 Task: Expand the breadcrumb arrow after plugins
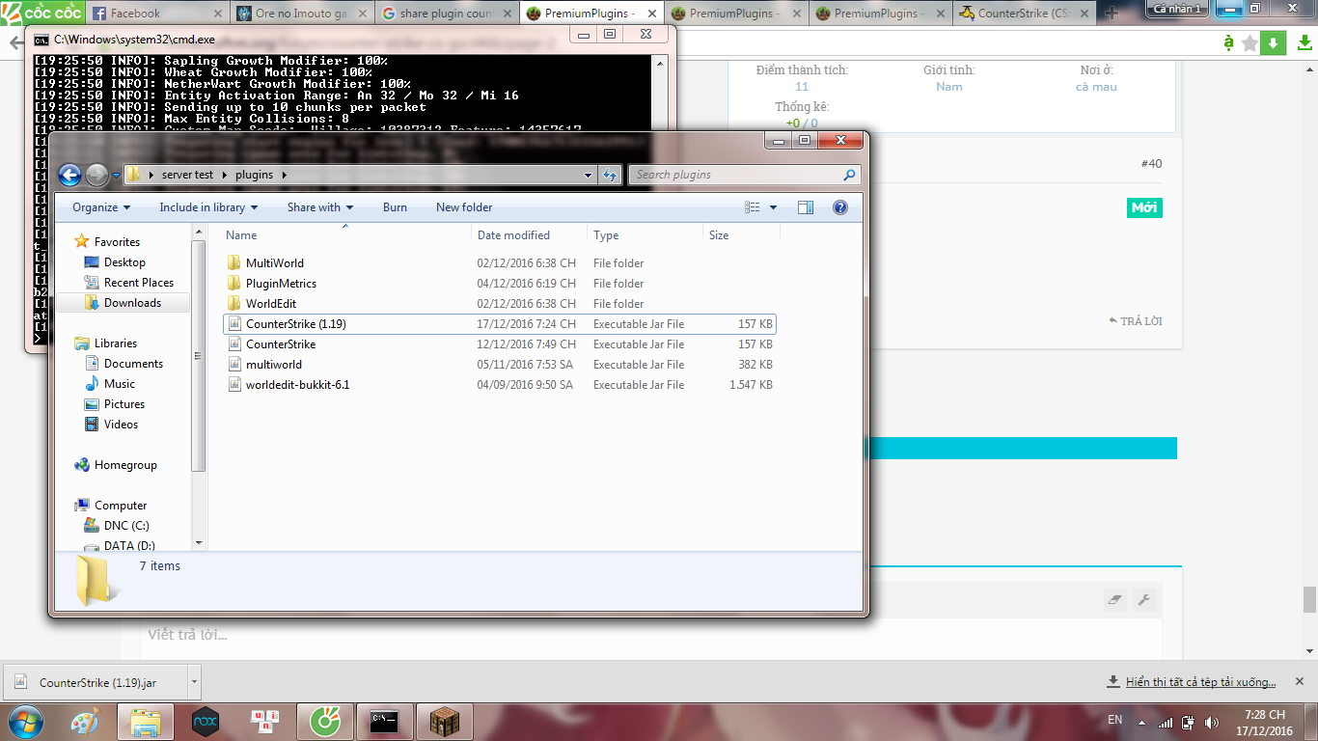pos(283,175)
